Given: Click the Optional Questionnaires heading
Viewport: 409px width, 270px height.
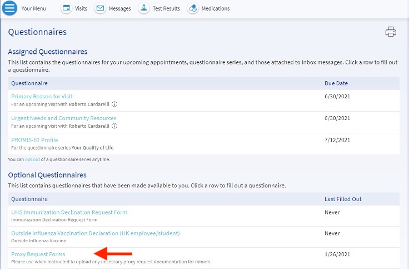Looking at the screenshot, I should tap(47, 175).
